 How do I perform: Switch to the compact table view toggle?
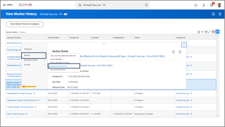point(213,32)
